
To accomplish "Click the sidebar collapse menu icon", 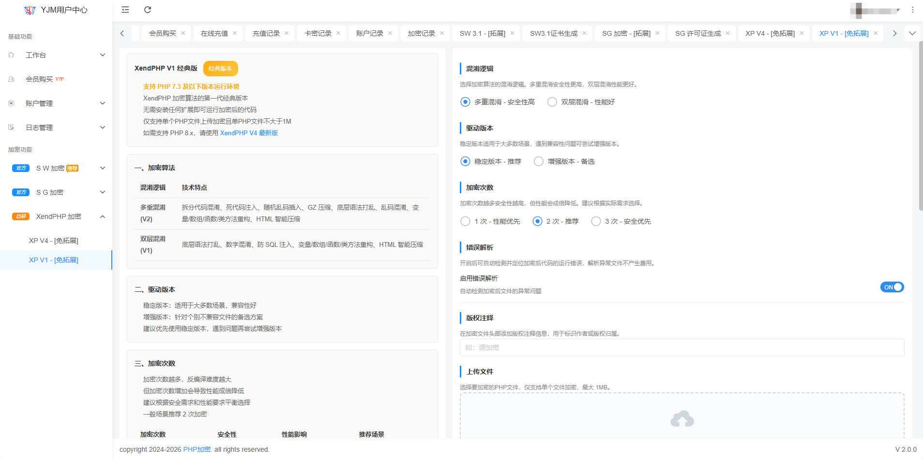I will tap(125, 10).
